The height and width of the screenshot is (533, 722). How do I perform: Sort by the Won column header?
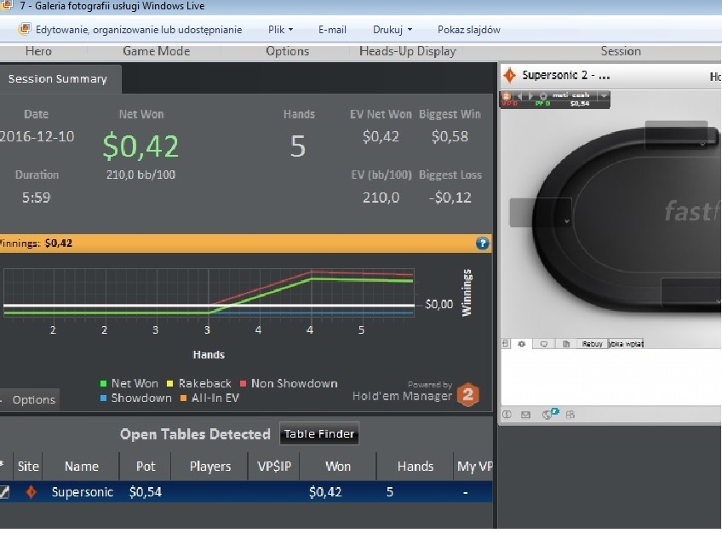(338, 467)
